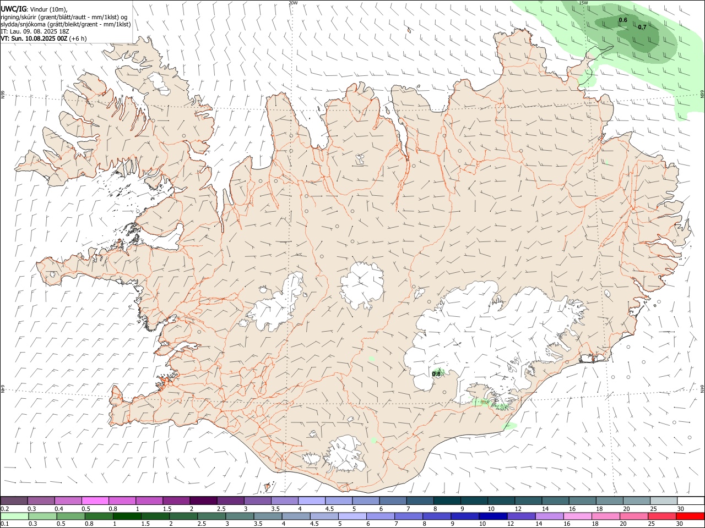
Task: Select the 0.2 mauve swatch in upper legend
Action: pos(14,501)
